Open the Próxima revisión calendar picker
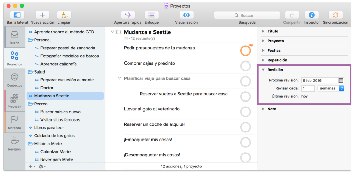354x173 pixels. 341,80
